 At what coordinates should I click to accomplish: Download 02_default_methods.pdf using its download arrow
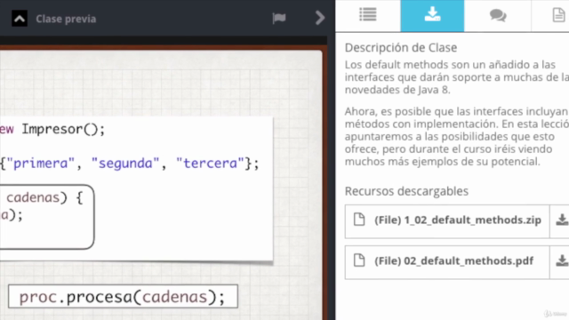tap(561, 260)
